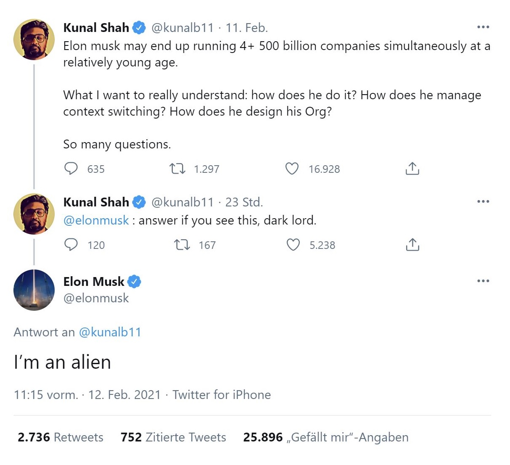Like the 'dark lord' tweet
The image size is (510, 465).
pyautogui.click(x=293, y=245)
